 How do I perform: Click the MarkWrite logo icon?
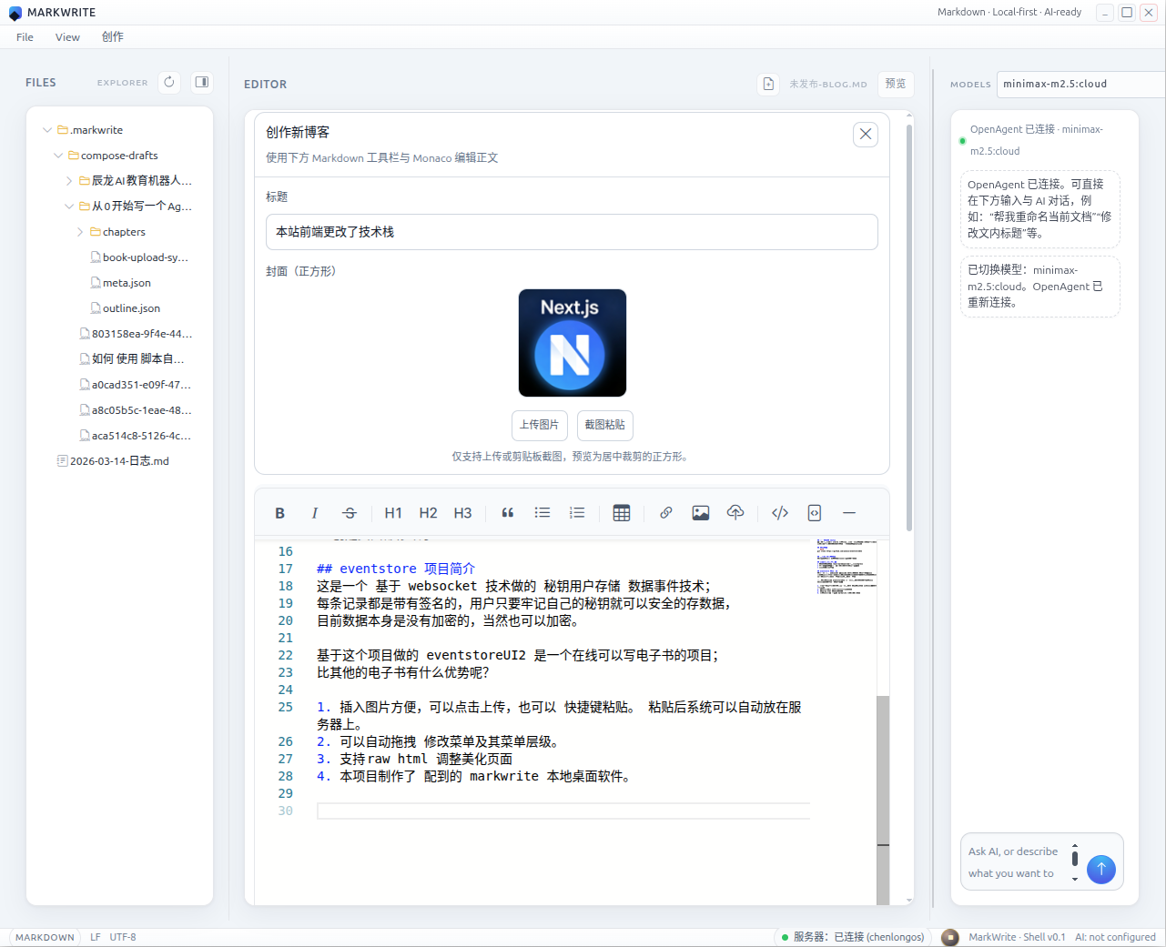pyautogui.click(x=15, y=13)
